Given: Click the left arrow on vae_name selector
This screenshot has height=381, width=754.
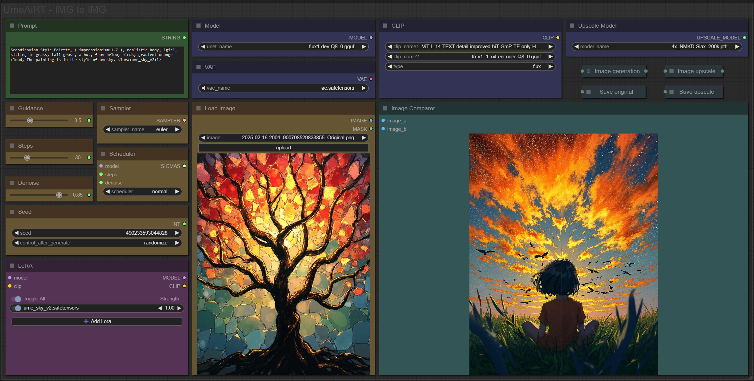Looking at the screenshot, I should coord(203,88).
